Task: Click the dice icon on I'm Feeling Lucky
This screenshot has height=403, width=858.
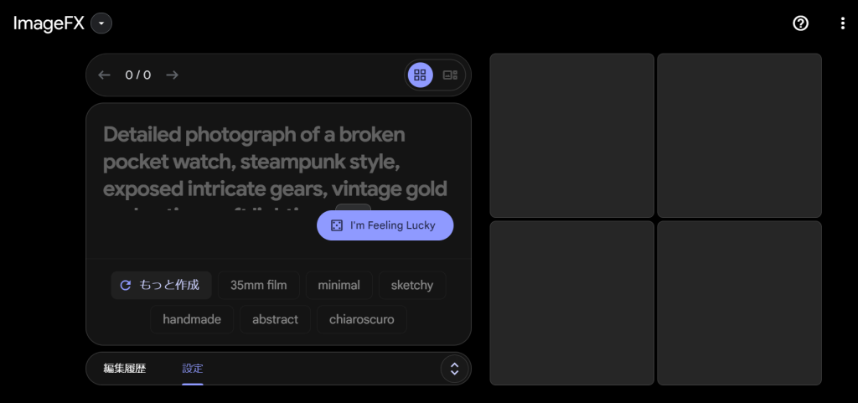Action: tap(336, 225)
